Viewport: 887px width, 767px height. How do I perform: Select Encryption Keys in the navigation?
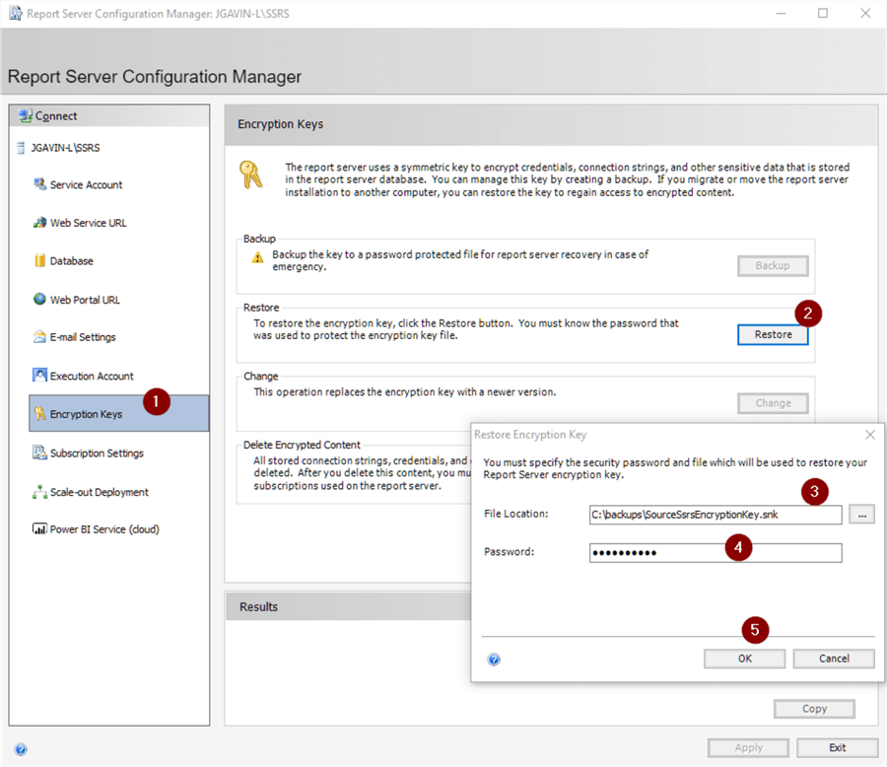click(87, 414)
